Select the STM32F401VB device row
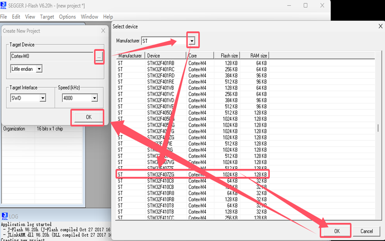 click(x=192, y=88)
